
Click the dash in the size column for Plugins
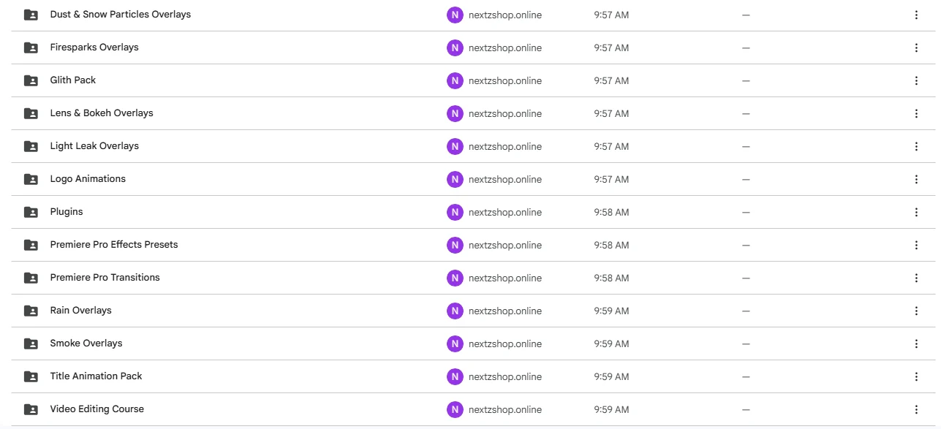(746, 212)
